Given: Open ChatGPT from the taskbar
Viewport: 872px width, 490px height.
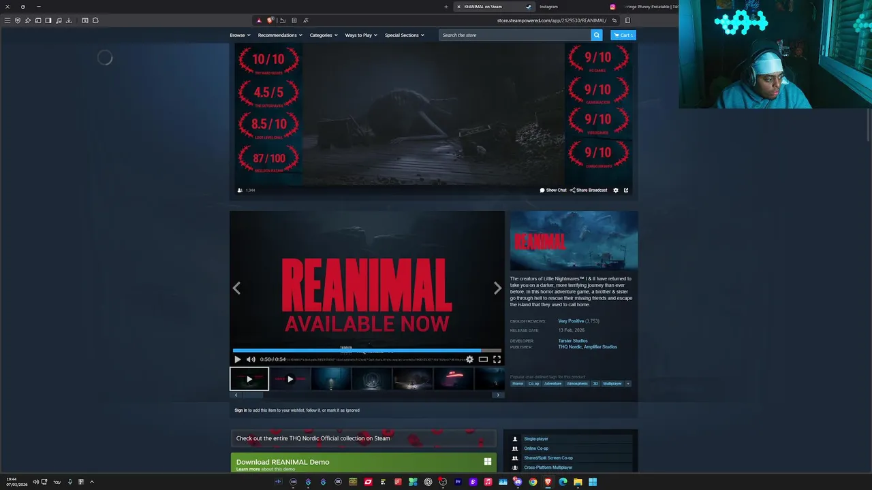Looking at the screenshot, I should [x=428, y=482].
